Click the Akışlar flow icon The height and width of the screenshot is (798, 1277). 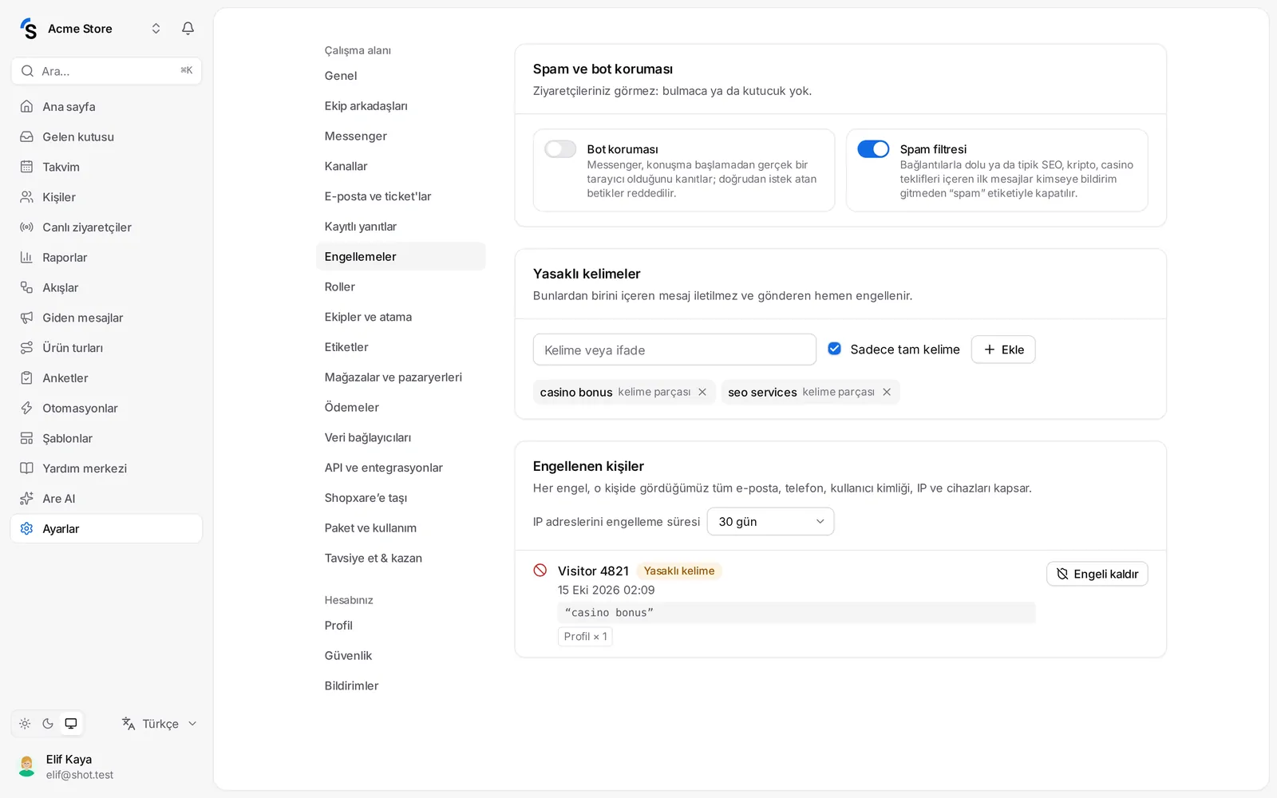tap(26, 287)
